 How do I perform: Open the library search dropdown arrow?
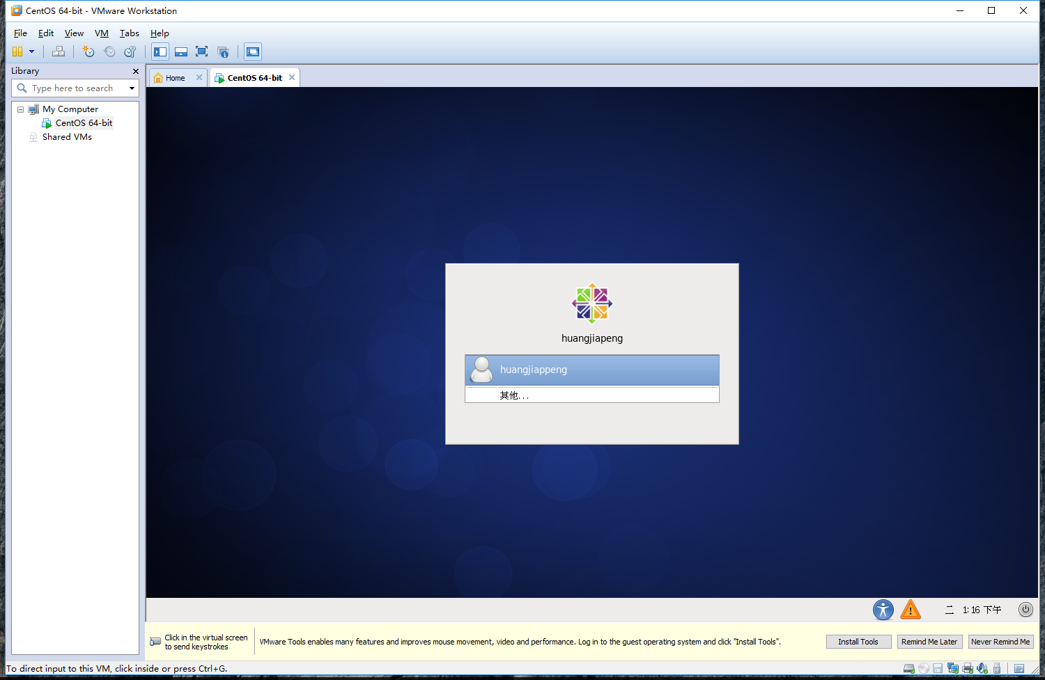[132, 88]
